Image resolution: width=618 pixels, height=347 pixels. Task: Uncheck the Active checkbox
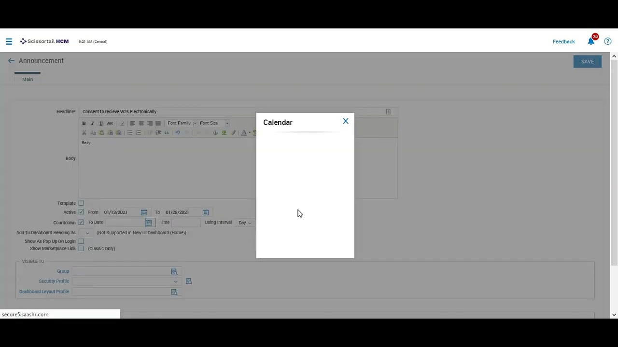pos(81,212)
